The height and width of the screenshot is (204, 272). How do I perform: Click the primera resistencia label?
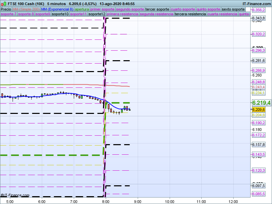pos(122,14)
